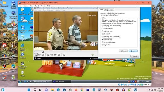
Task: Select the Feedback icon on XP desktop
Action: click(23, 55)
